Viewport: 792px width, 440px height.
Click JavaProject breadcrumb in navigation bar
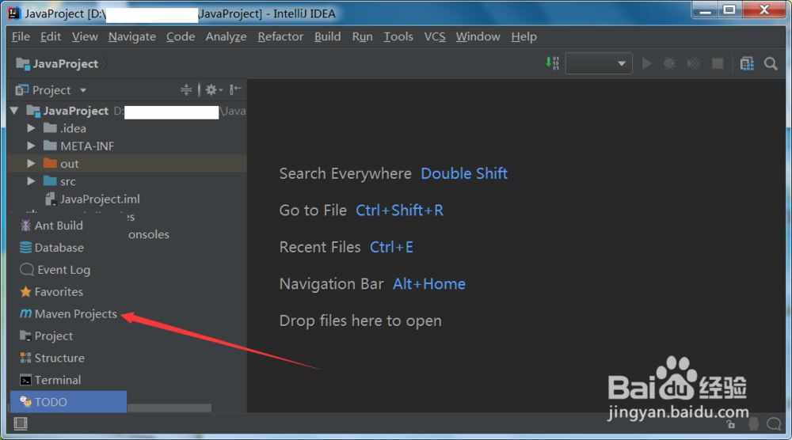pos(57,63)
